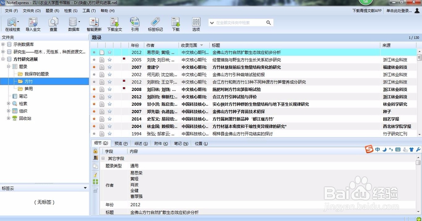Run 智能更新 smart update
This screenshot has height=221, width=422.
94,24
